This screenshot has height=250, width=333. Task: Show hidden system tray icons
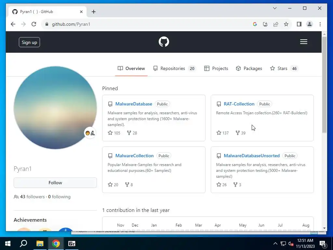click(x=275, y=243)
